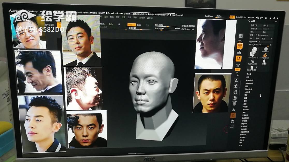This screenshot has width=289, height=162.
Task: Expand the ArrayMesh subpalette
Action: pos(250,80)
